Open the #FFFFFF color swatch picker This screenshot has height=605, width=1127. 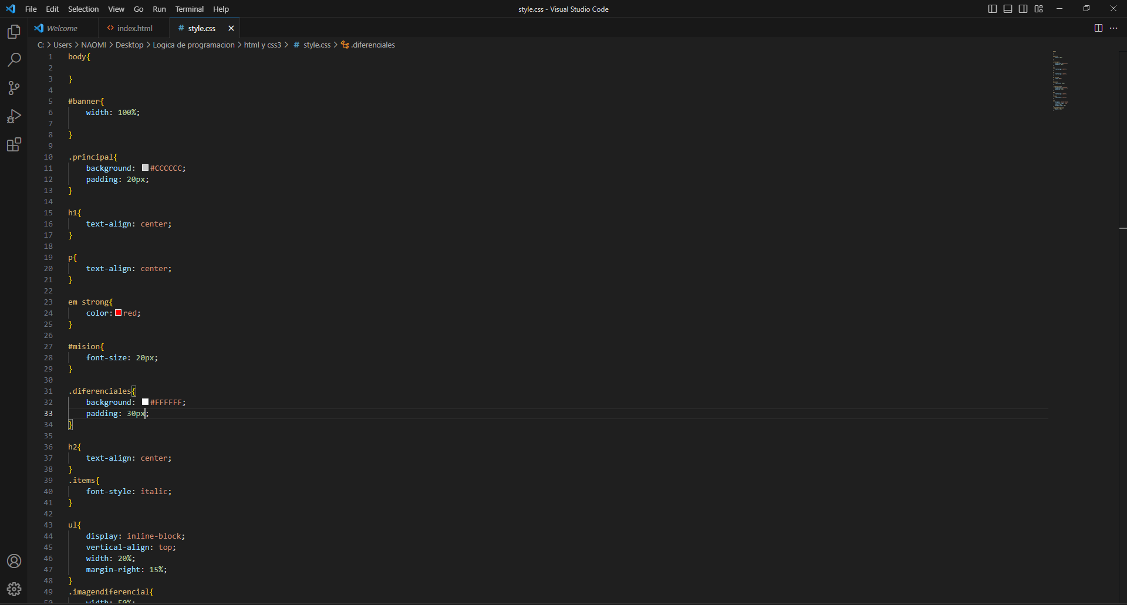[145, 402]
